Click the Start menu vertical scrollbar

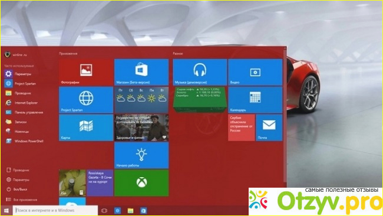click(x=285, y=115)
